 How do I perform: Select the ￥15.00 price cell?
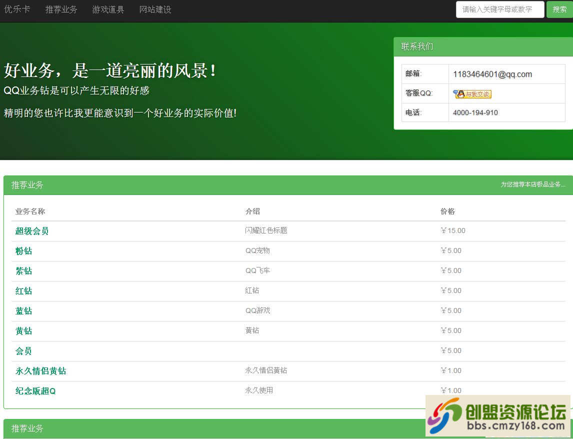[453, 230]
